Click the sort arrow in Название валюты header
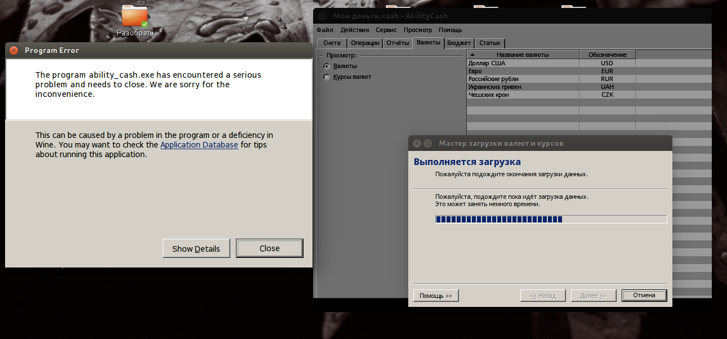 (x=472, y=55)
